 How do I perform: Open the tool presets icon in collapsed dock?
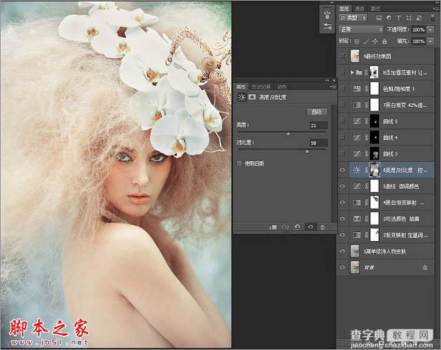click(x=327, y=27)
